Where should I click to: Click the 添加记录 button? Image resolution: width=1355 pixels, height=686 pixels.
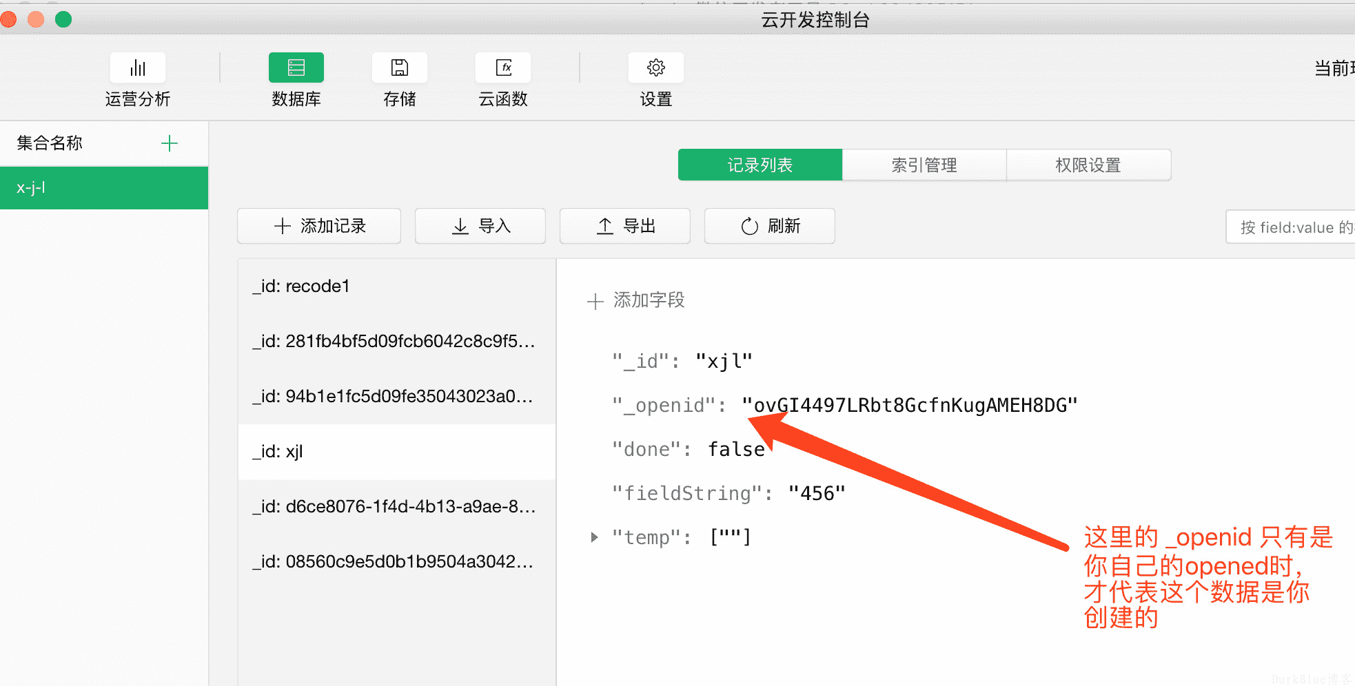[x=319, y=226]
